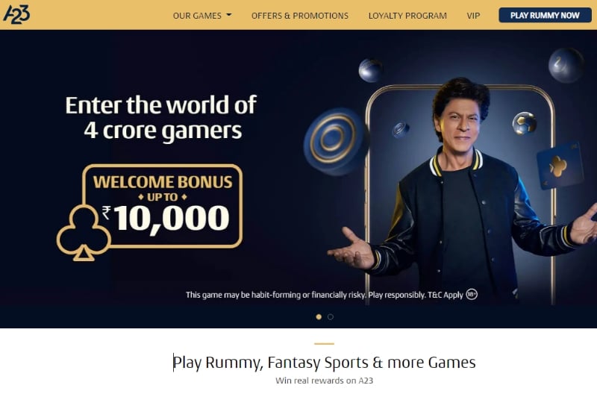Click the football icon in phone frame
The height and width of the screenshot is (394, 597).
click(x=524, y=123)
